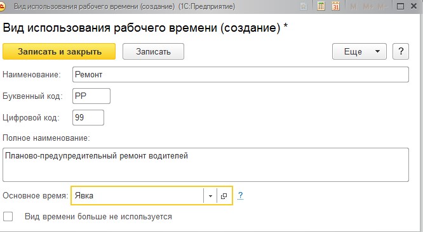
Task: Show hint via blue ? link
Action: click(240, 196)
